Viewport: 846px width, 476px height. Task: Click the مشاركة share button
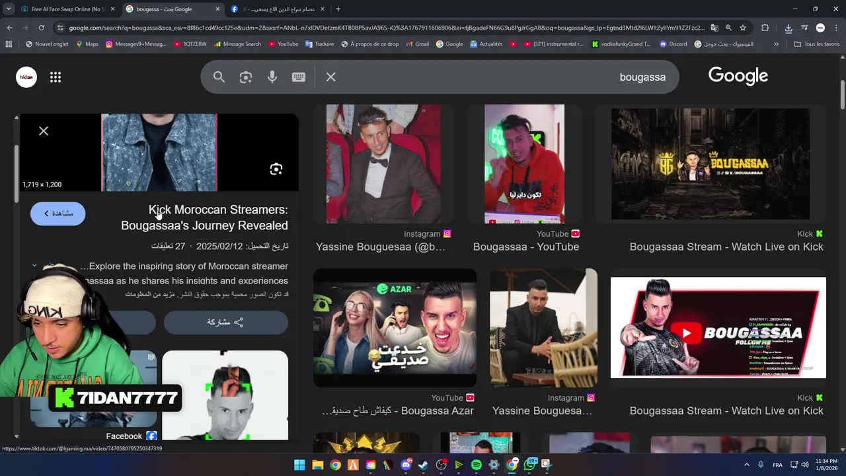[226, 322]
